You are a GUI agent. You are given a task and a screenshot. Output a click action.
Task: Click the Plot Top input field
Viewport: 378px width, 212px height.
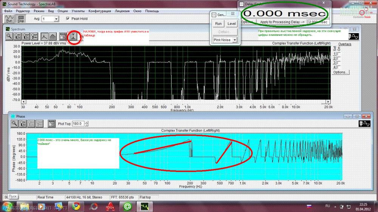coord(78,124)
